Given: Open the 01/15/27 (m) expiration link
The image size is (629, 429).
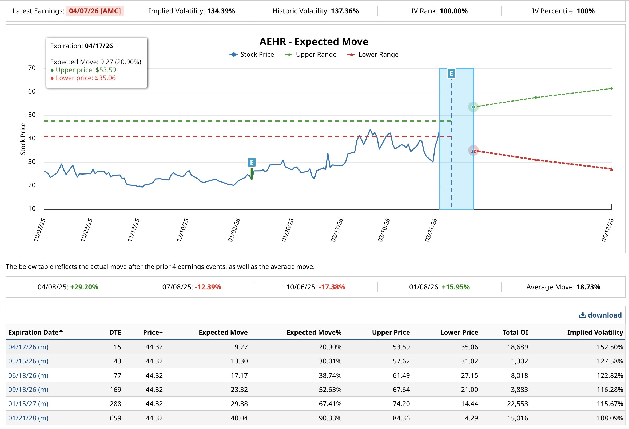Looking at the screenshot, I should tap(28, 404).
